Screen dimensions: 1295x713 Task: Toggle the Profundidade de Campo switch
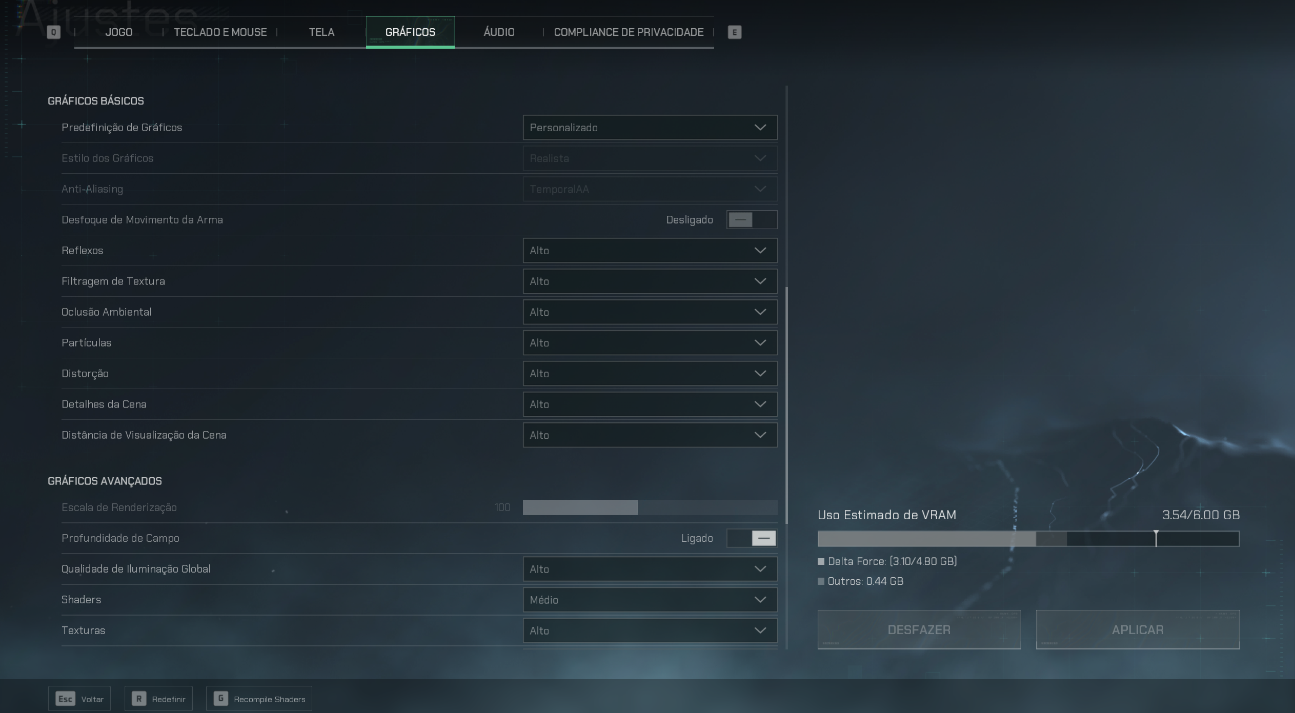click(751, 538)
